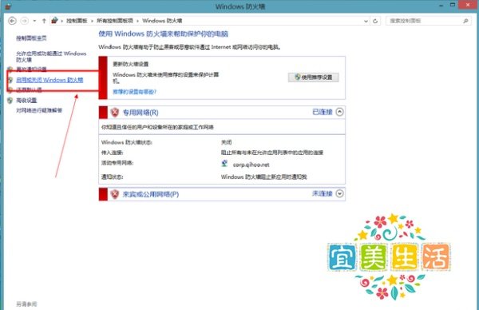
Task: Open 允许应用或功能通过 Windows 防火墙 link
Action: (x=51, y=57)
